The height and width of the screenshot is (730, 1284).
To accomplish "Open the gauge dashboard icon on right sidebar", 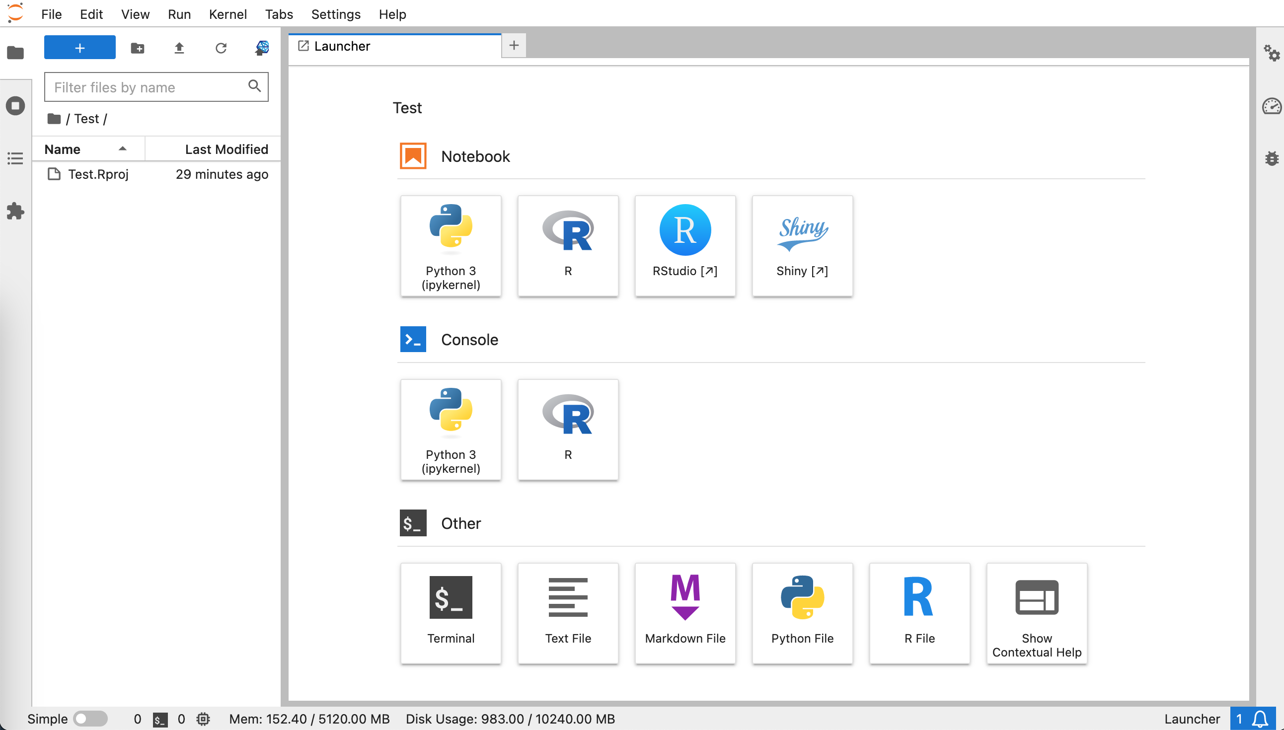I will tap(1272, 106).
